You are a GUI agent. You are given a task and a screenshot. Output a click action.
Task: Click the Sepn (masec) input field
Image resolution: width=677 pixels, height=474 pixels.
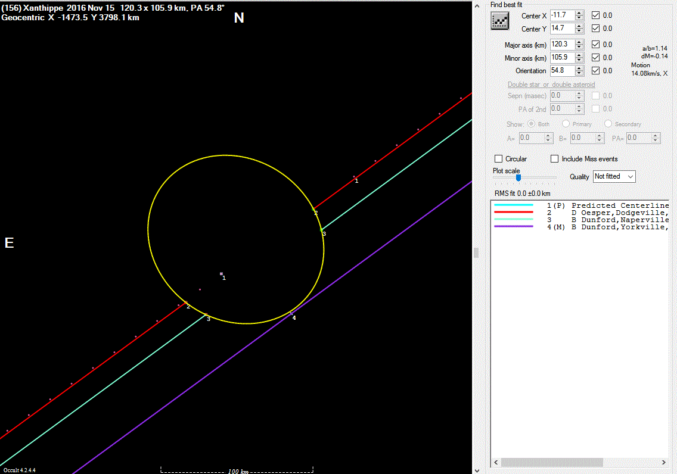(x=563, y=96)
